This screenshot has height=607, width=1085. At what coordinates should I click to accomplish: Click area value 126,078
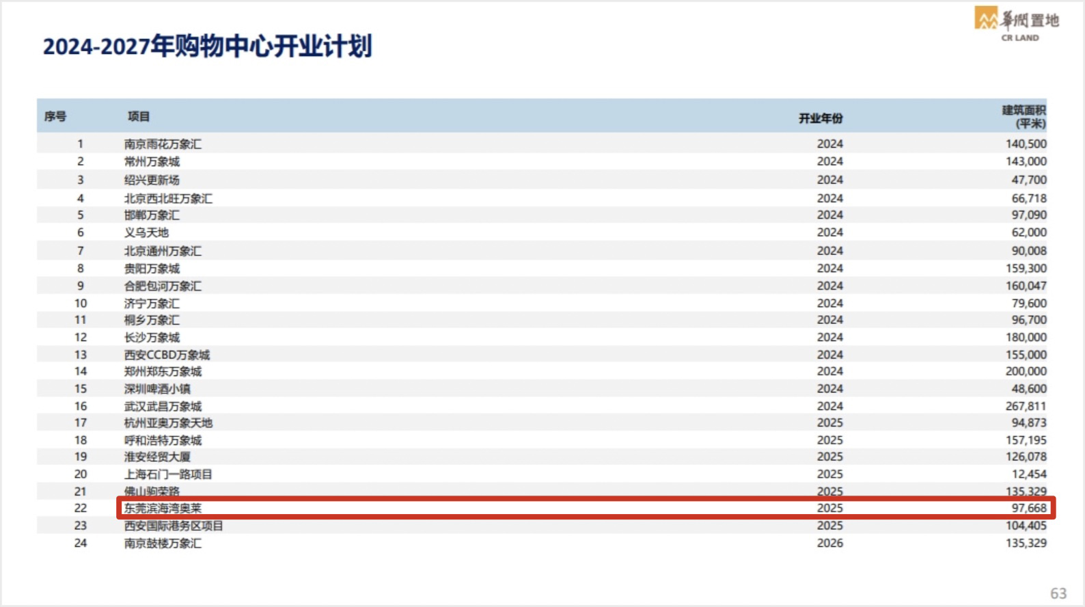(x=1026, y=457)
